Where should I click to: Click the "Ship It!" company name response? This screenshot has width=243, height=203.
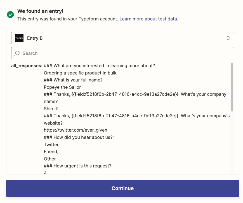[x=51, y=108]
